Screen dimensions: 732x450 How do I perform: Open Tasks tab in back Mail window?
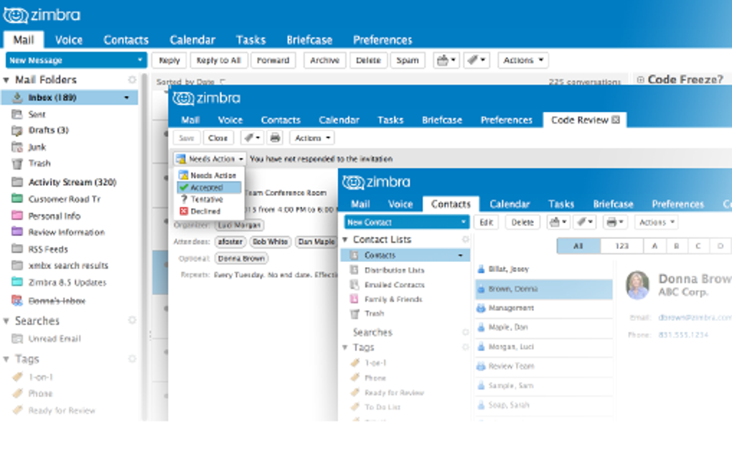click(x=250, y=40)
